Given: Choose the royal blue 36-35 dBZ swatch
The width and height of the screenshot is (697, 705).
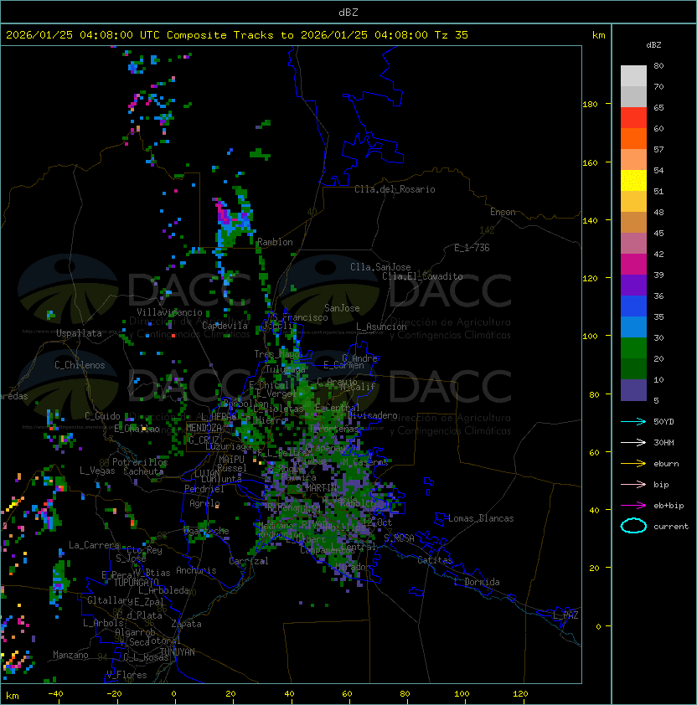Looking at the screenshot, I should coord(633,306).
